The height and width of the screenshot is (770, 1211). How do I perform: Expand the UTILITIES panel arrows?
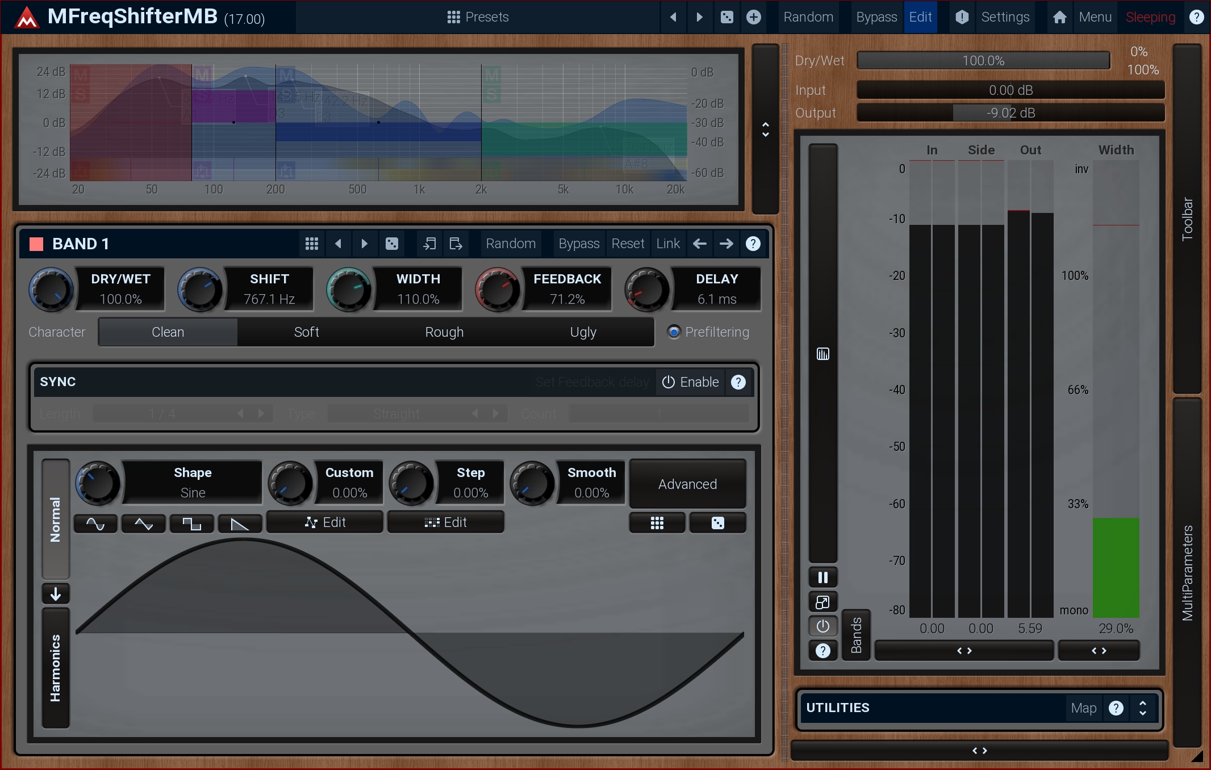point(1143,708)
